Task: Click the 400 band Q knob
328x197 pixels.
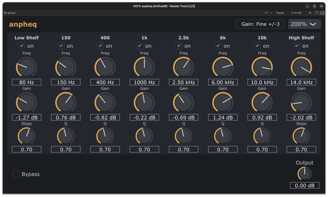Action: pos(105,136)
